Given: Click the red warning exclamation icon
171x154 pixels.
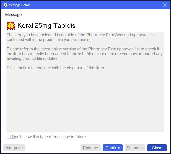Looking at the screenshot, I should click(x=11, y=26).
